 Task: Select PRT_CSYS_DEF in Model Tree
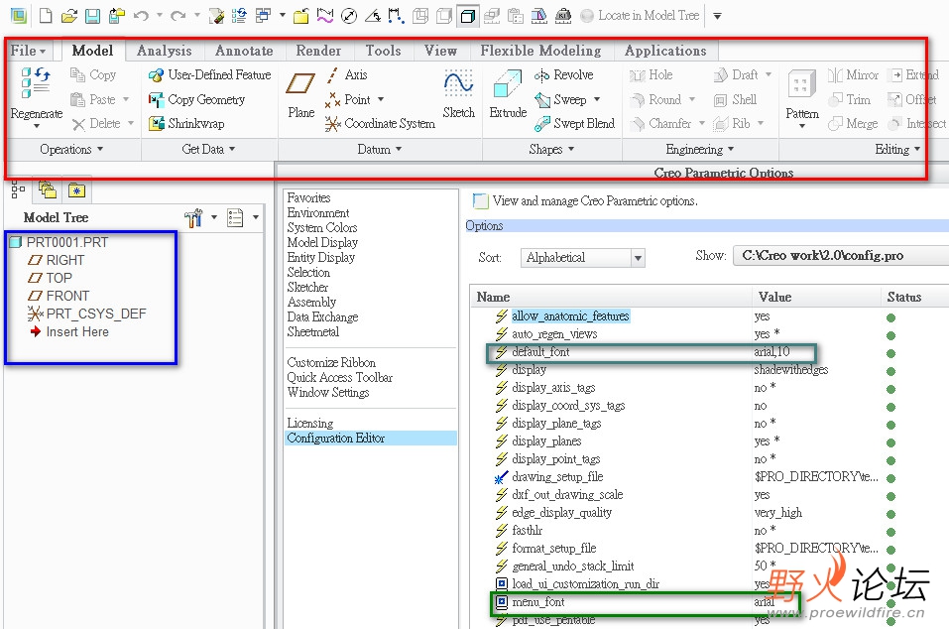point(87,314)
